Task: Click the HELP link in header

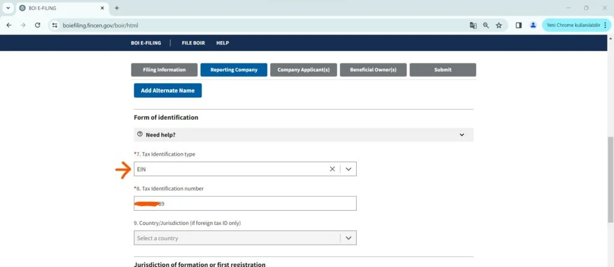Action: [222, 43]
